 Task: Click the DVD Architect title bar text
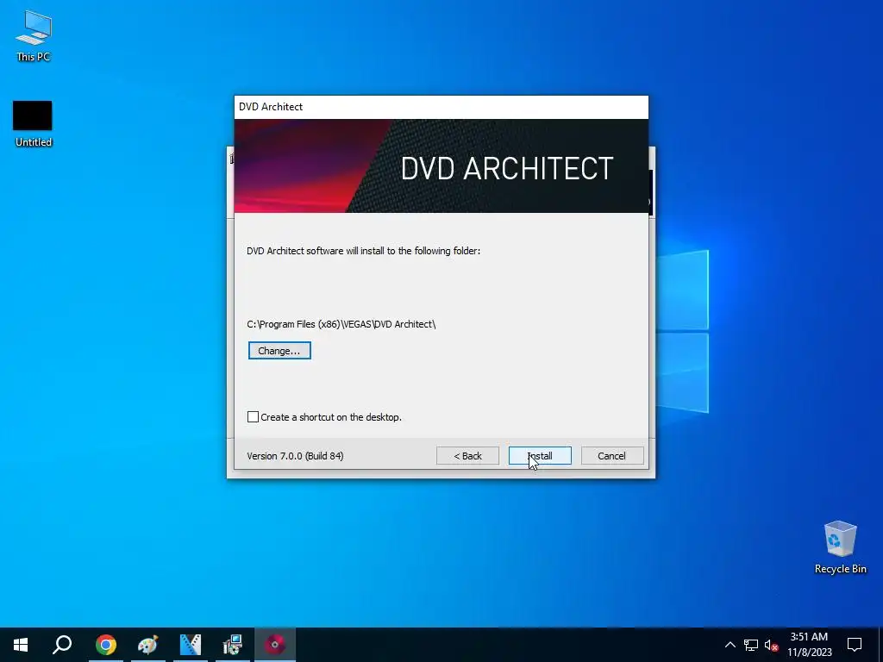click(271, 107)
